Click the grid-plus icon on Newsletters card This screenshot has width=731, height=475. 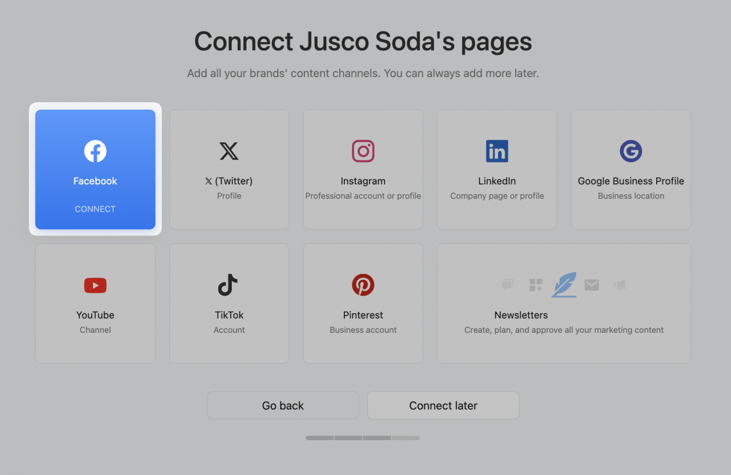(535, 285)
